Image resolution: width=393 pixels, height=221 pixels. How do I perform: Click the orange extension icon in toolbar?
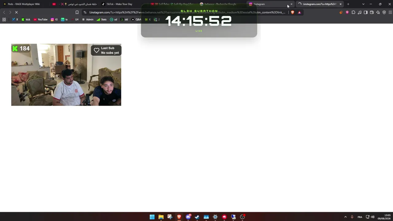341,12
